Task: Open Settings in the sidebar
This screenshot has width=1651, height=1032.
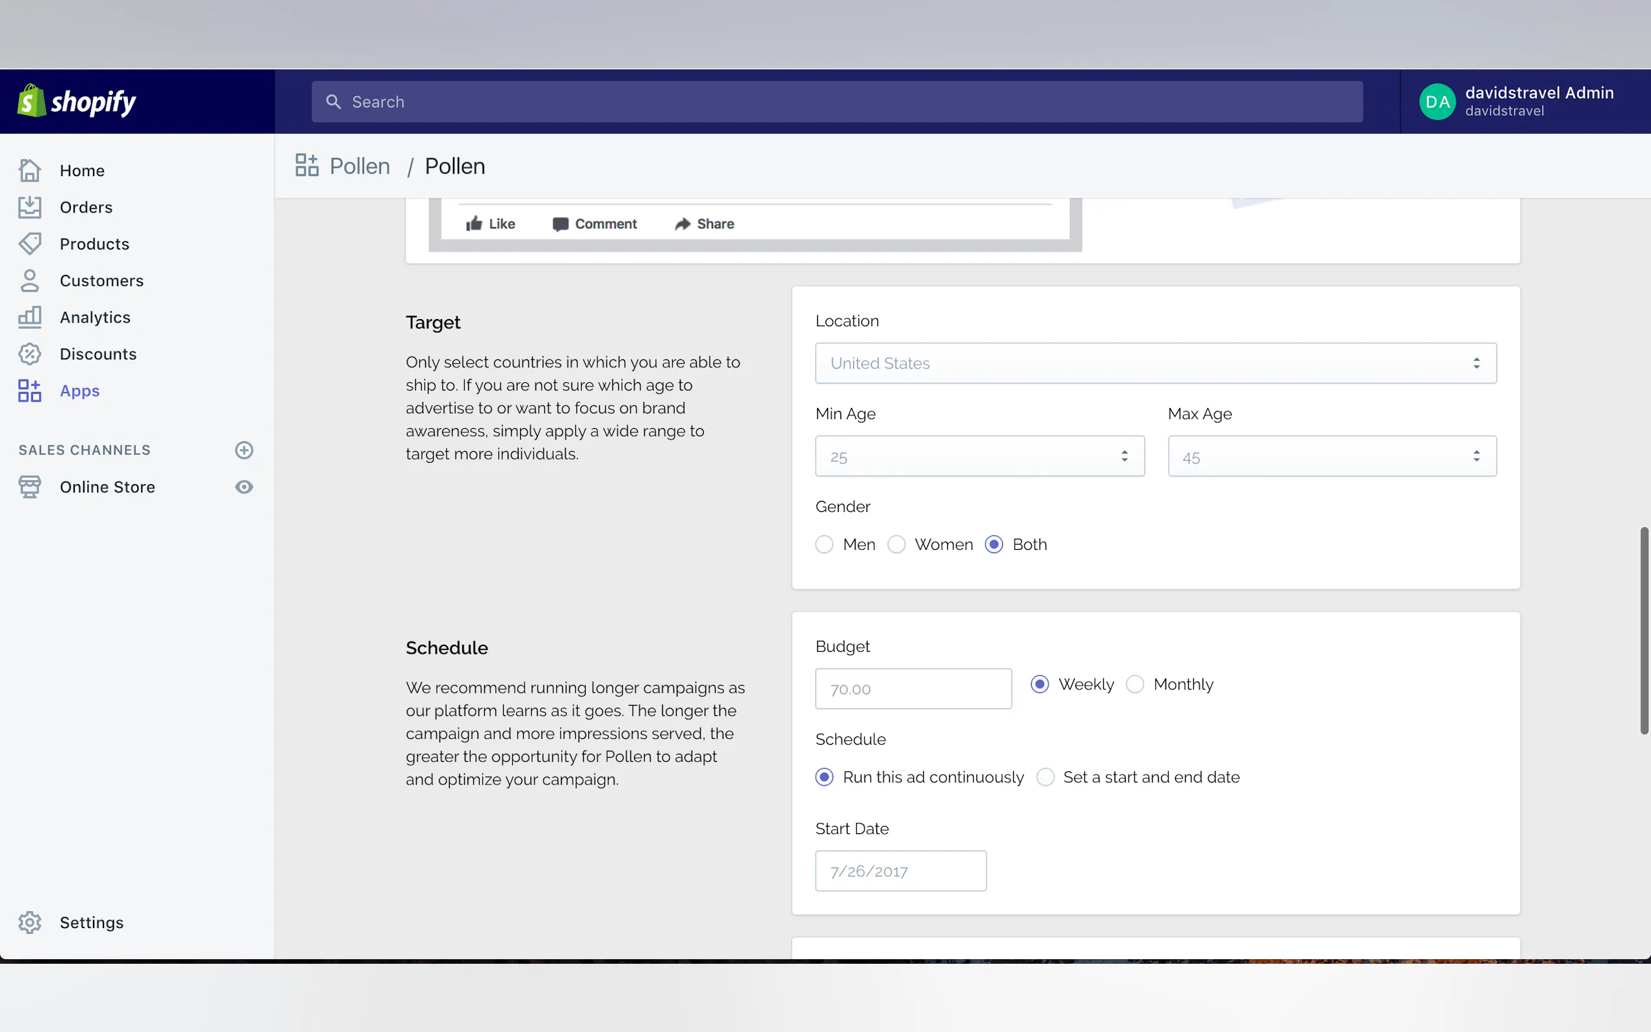Action: [91, 923]
